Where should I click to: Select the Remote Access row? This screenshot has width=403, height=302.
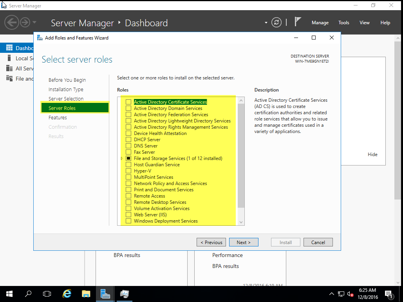pyautogui.click(x=149, y=196)
